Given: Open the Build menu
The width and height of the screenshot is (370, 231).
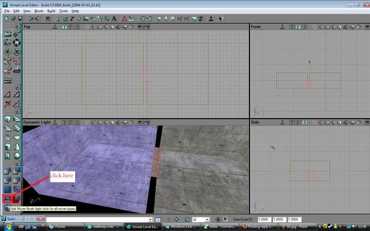Looking at the screenshot, I should pyautogui.click(x=51, y=11).
